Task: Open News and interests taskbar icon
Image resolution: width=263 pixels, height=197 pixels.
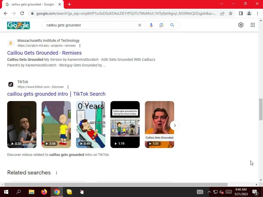Action: 200,192
